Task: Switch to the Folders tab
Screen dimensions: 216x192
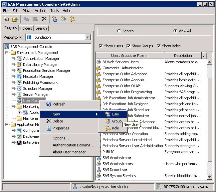Action: [x=26, y=28]
